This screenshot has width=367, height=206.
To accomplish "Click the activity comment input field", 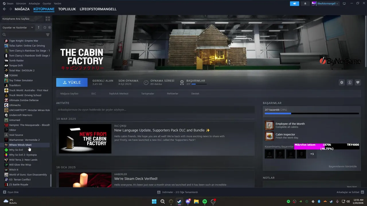I will 155,110.
